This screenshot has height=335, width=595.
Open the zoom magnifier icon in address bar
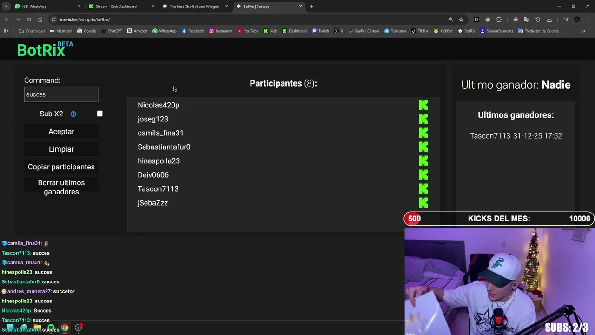tap(451, 20)
